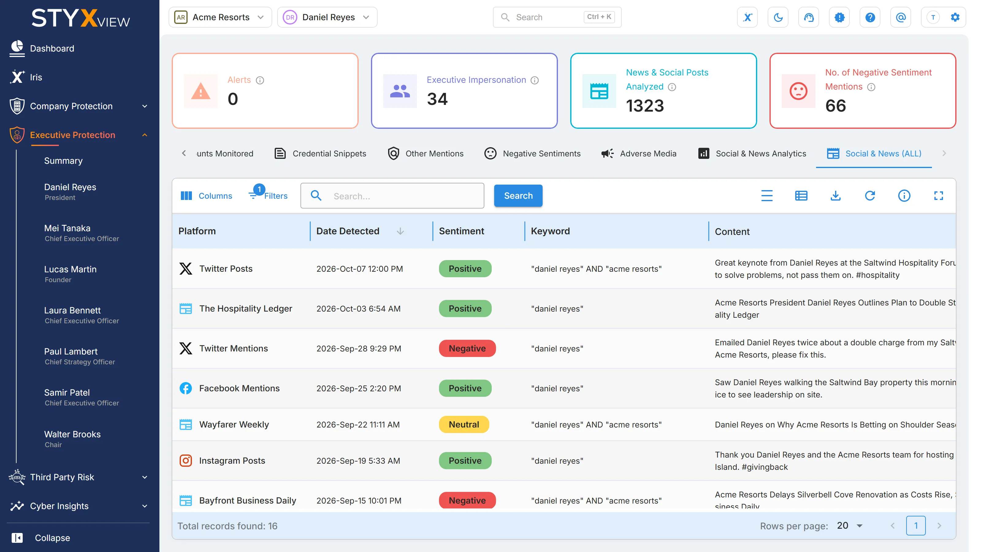Open Adverse Media tab

[639, 154]
